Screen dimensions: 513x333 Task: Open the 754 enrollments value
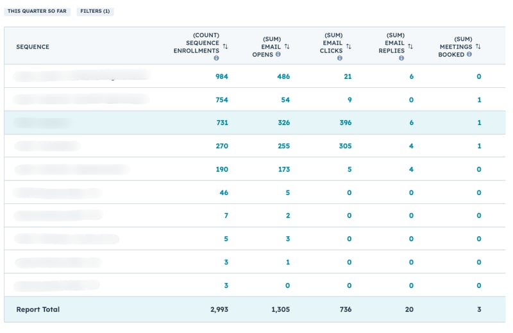[x=221, y=100]
